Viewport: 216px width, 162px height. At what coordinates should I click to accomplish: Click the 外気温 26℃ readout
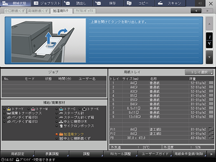[135, 147]
